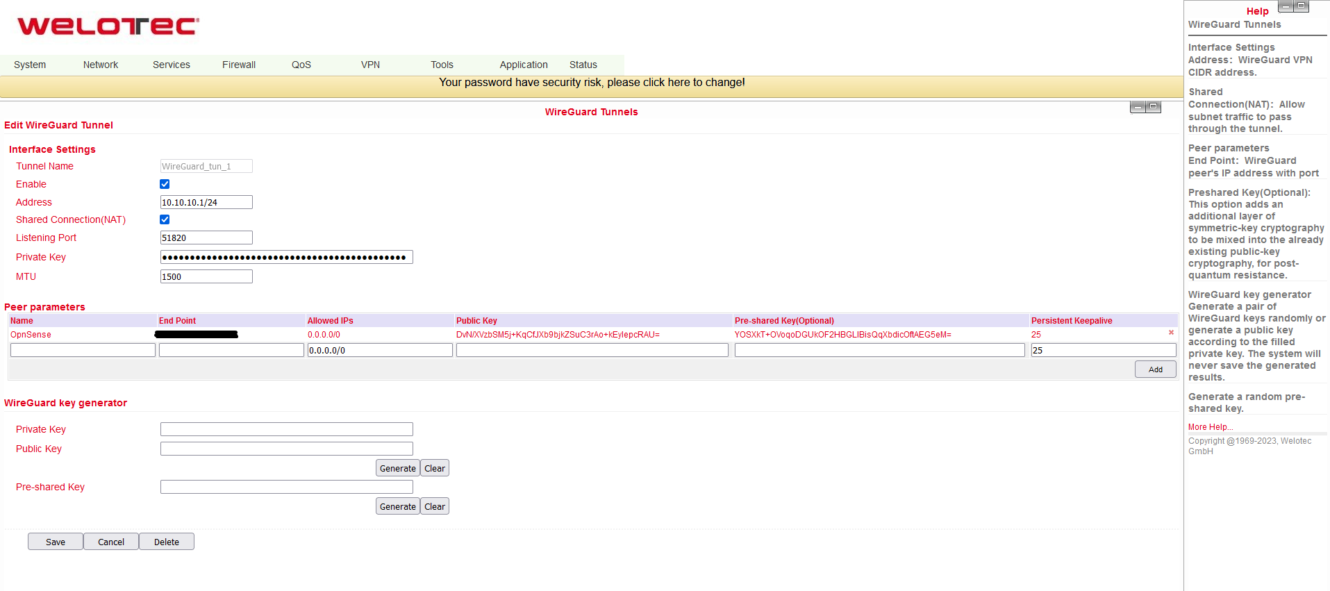Open the VPN menu
The height and width of the screenshot is (591, 1330).
click(x=370, y=65)
